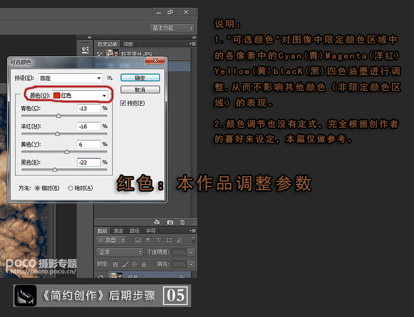Click the lock all padlock icon

pyautogui.click(x=144, y=264)
